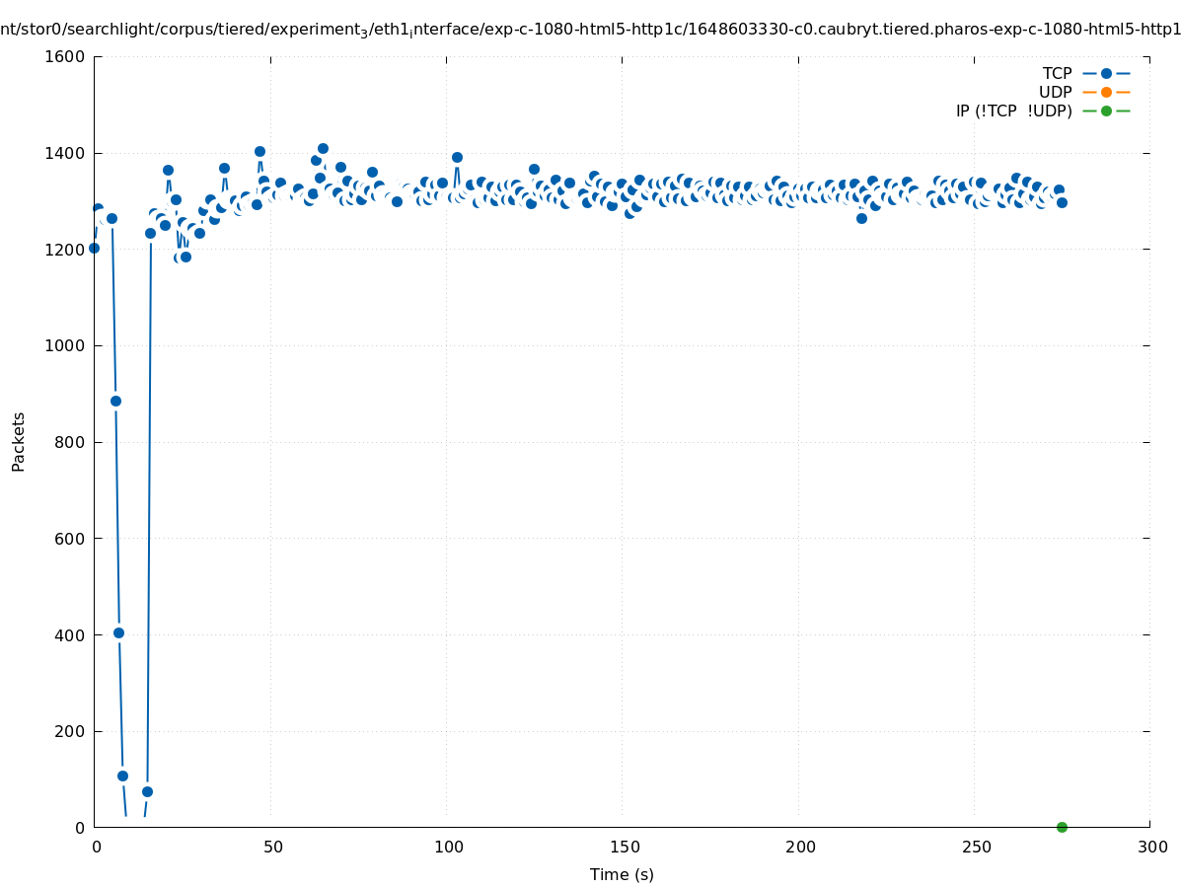Toggle the UDP series legend label
This screenshot has height=888, width=1181.
tap(1055, 92)
